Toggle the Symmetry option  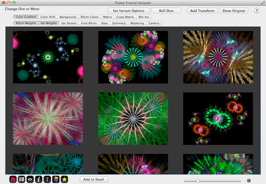pyautogui.click(x=119, y=23)
